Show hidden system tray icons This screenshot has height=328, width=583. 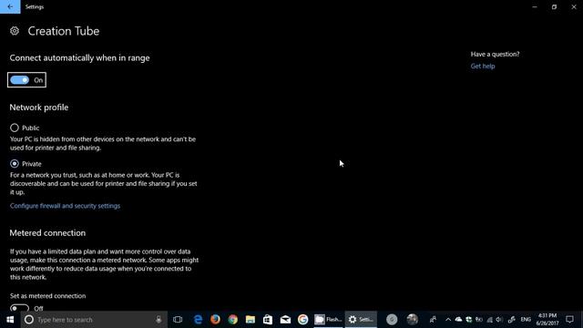(448, 320)
